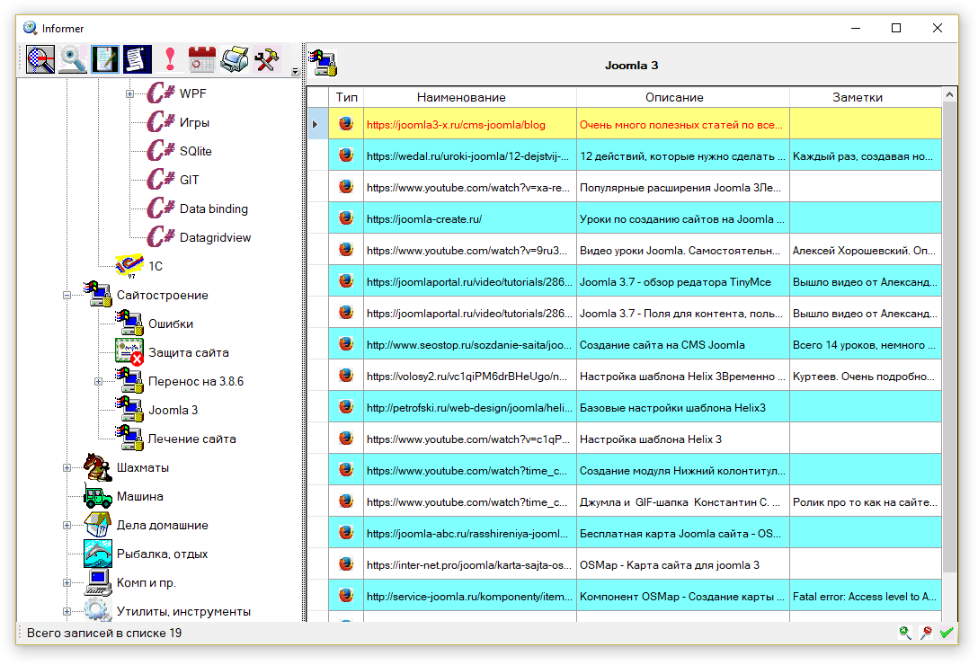The image size is (978, 665).
Task: Click the dolphin icon for Рыбалка, отдых
Action: click(x=98, y=554)
